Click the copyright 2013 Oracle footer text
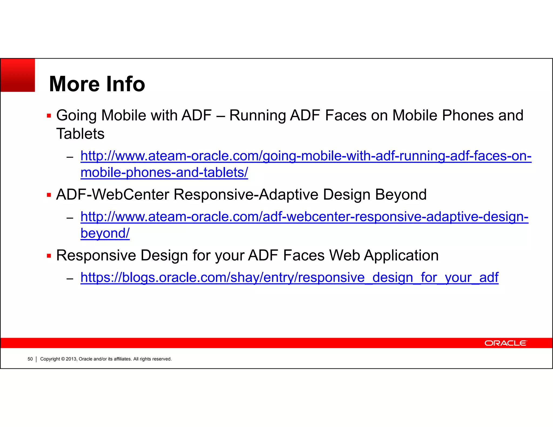Image resolution: width=553 pixels, height=427 pixels. click(106, 359)
